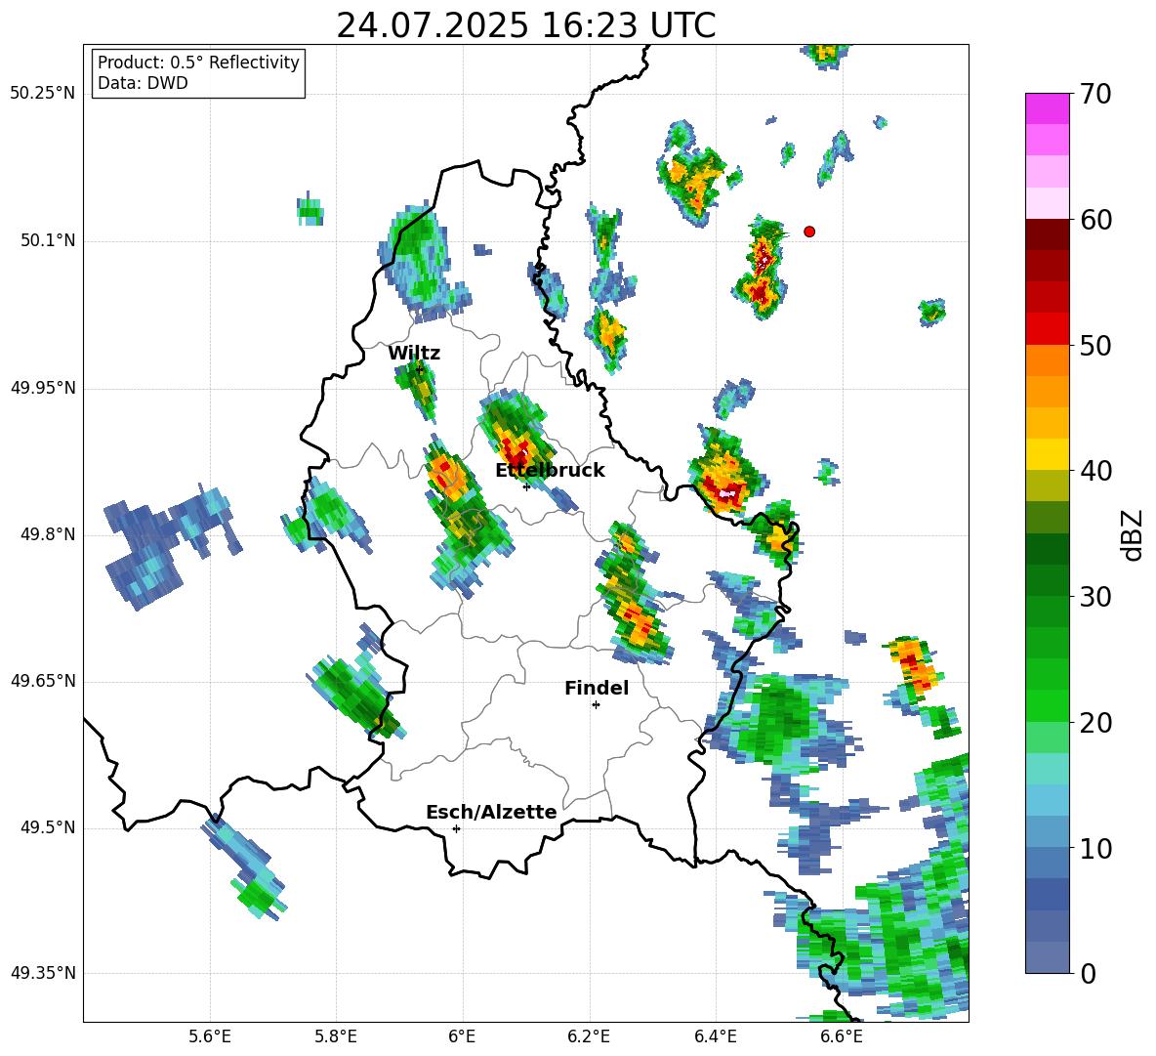Click the 40 label on colorbar
The height and width of the screenshot is (1056, 1156).
1095,471
